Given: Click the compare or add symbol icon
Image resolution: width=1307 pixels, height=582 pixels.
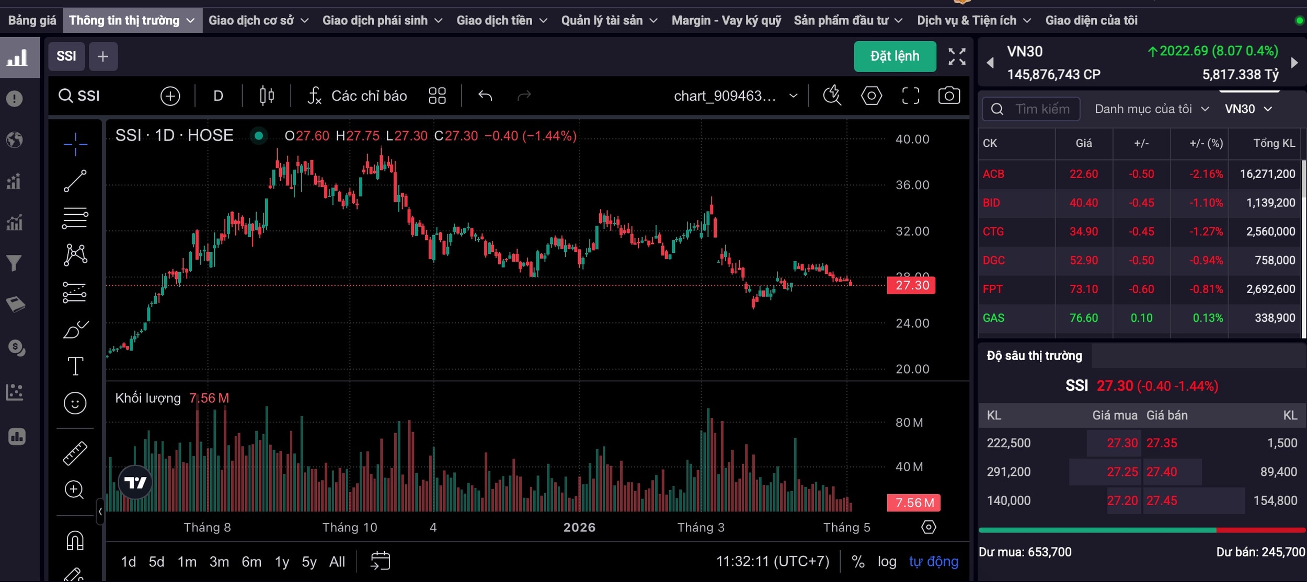Looking at the screenshot, I should (170, 96).
